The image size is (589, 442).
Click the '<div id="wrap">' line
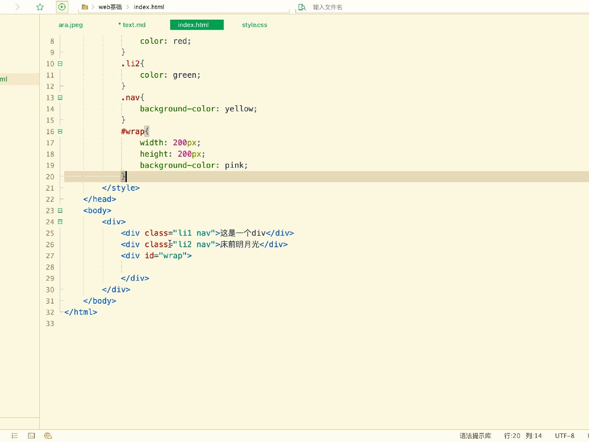click(x=156, y=256)
